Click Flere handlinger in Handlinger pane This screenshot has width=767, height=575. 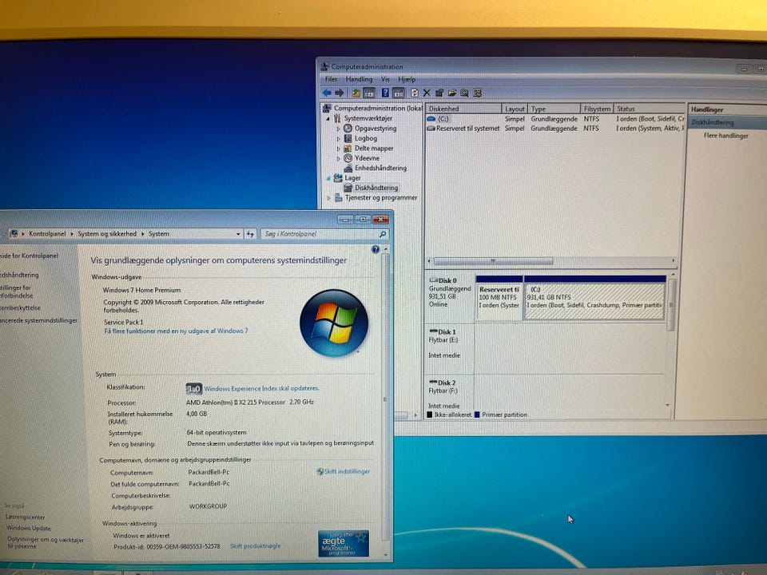[x=726, y=136]
